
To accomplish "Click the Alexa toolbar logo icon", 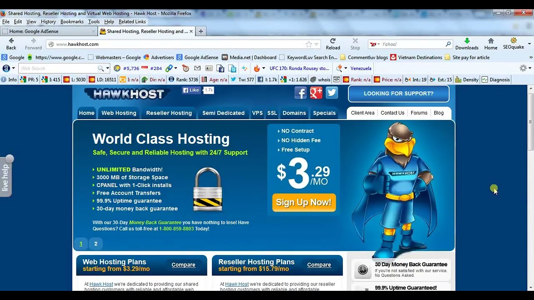I will tap(6, 68).
